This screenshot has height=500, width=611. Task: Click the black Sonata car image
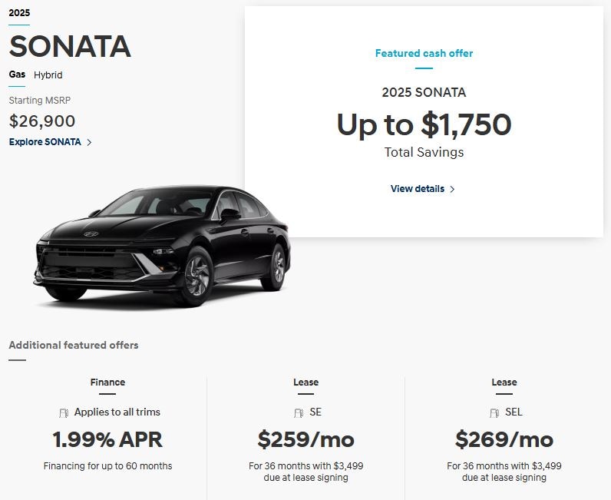coord(163,246)
